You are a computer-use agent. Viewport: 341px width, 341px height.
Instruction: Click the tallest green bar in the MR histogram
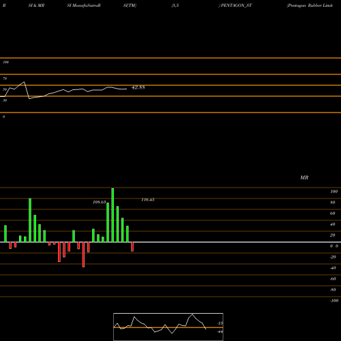(x=113, y=215)
